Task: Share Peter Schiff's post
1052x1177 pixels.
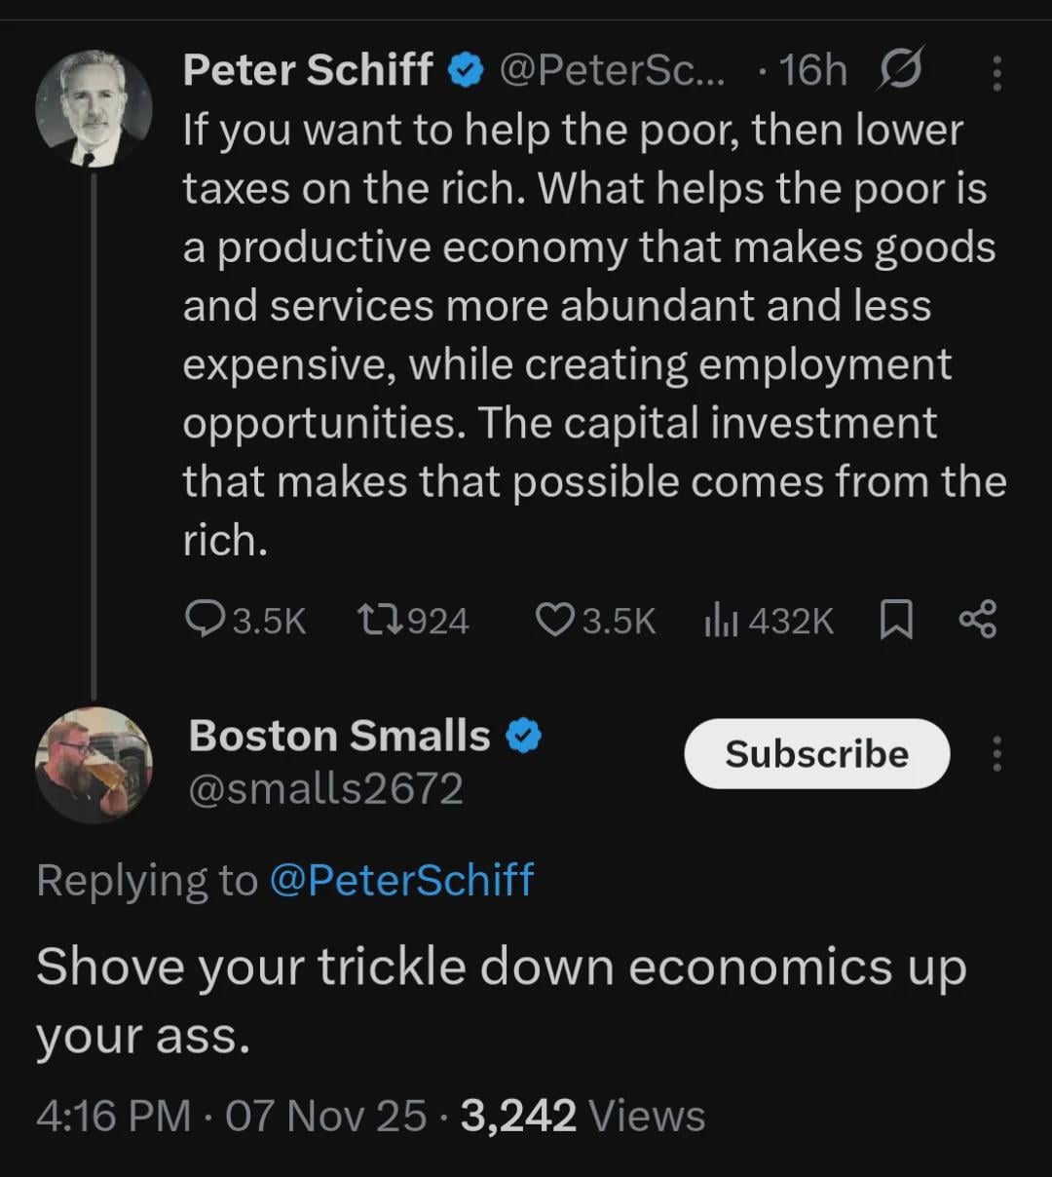Action: (977, 620)
